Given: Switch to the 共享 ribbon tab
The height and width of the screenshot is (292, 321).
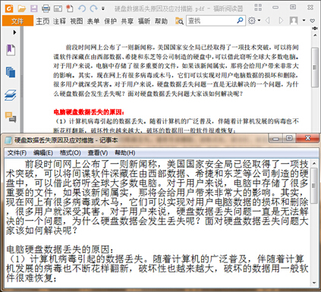Looking at the screenshot, I should (127, 21).
